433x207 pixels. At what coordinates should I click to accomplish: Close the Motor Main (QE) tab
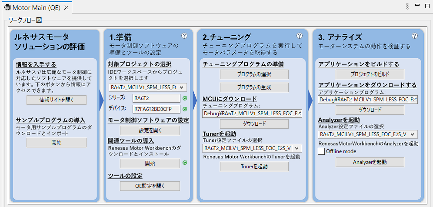pyautogui.click(x=66, y=8)
